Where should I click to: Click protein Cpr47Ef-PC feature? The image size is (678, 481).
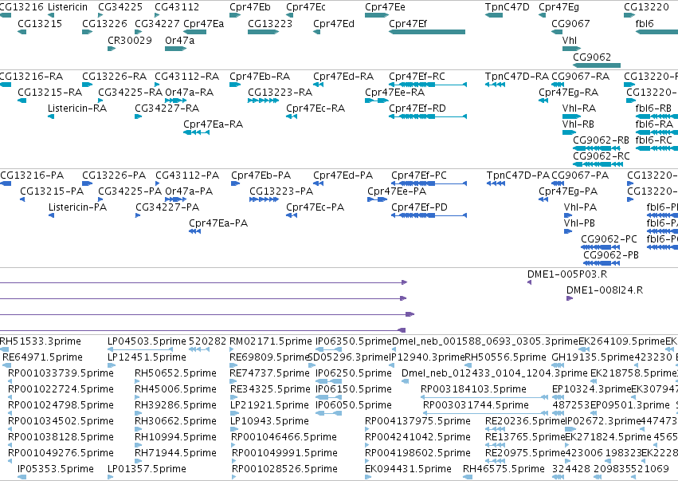click(x=429, y=183)
